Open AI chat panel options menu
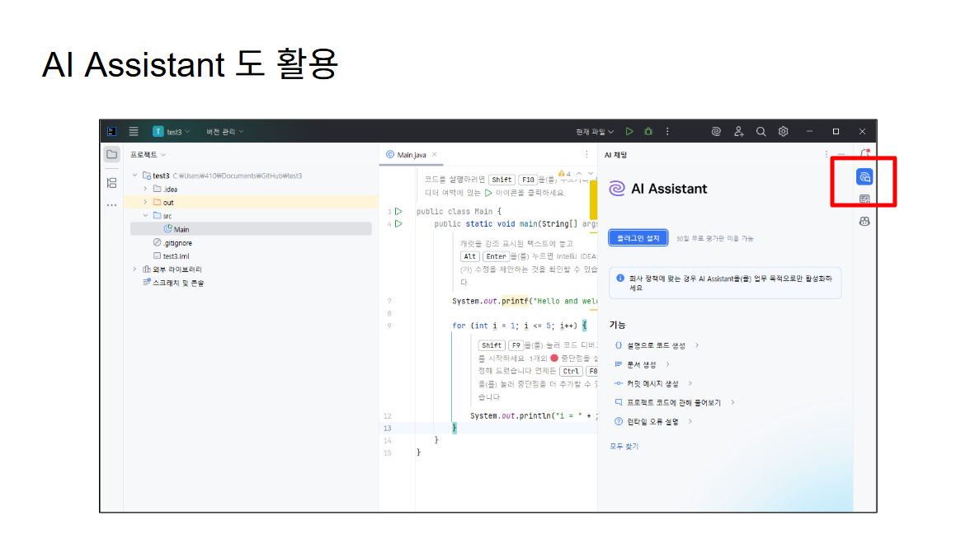The width and height of the screenshot is (975, 539). tap(826, 155)
